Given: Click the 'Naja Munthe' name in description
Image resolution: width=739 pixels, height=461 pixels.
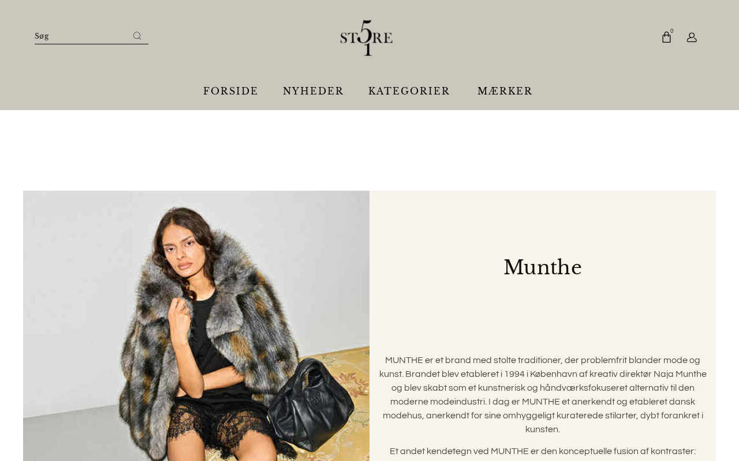Looking at the screenshot, I should point(680,374).
